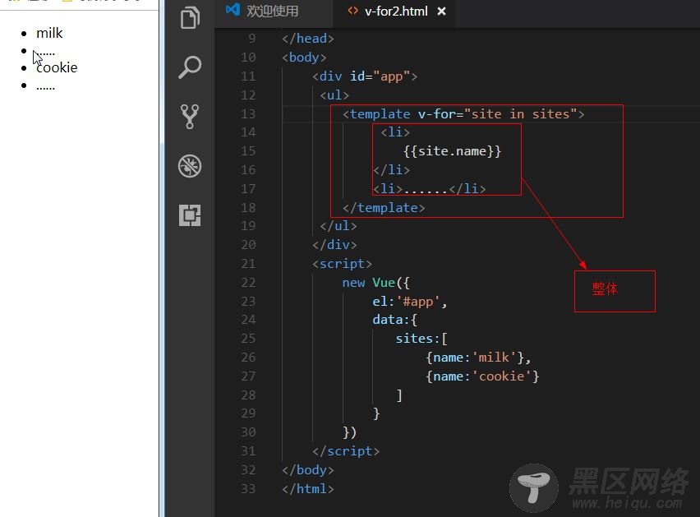Click the el:'#app', code line

[x=410, y=302]
